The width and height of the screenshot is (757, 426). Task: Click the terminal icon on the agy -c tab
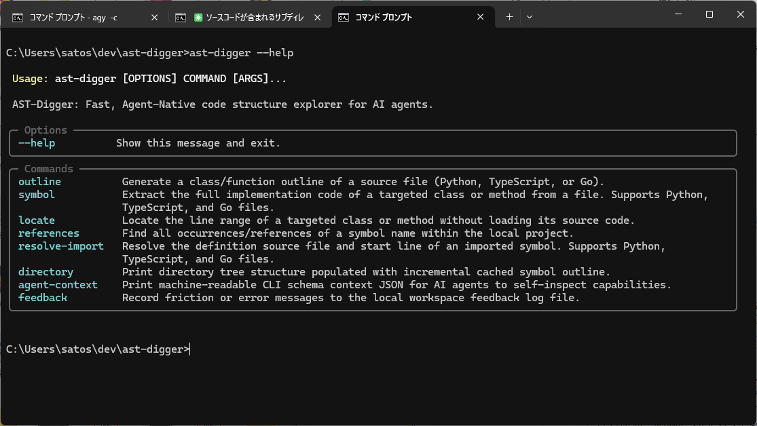[x=18, y=18]
